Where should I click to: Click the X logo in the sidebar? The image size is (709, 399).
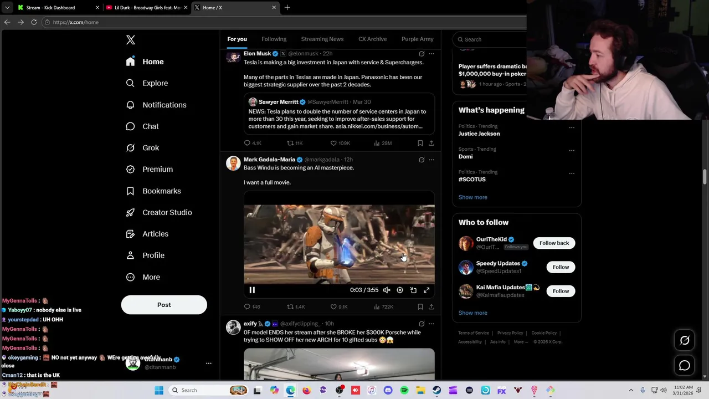click(x=131, y=40)
